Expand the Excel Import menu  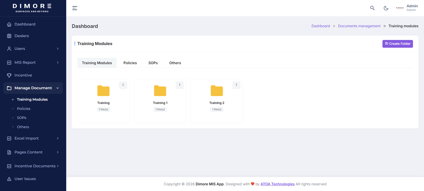(33, 138)
